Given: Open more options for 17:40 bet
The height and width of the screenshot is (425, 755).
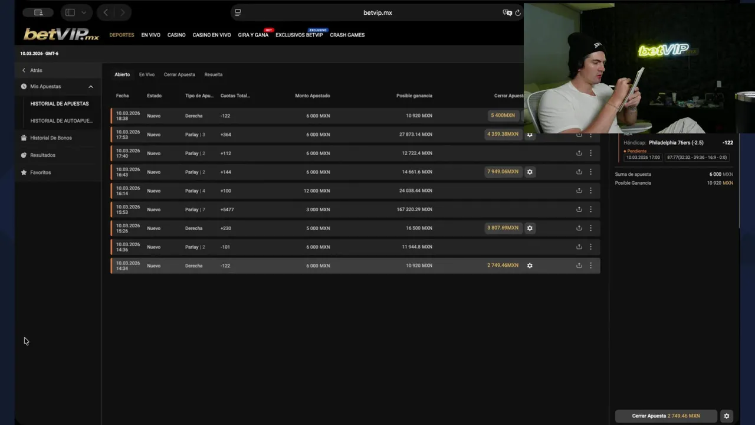Looking at the screenshot, I should [590, 153].
